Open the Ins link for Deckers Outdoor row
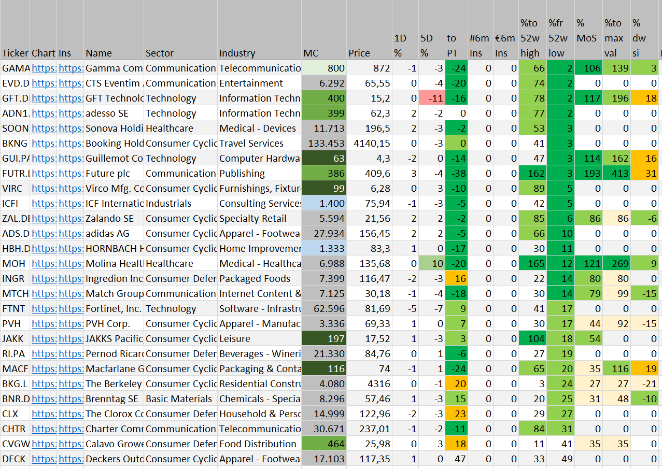The height and width of the screenshot is (469, 662). tap(71, 459)
